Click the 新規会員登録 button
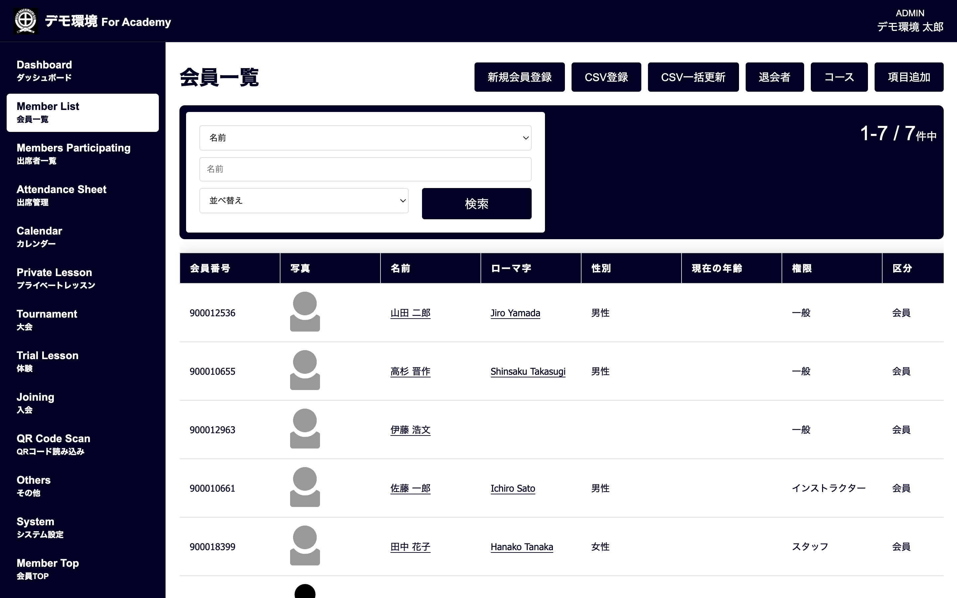Viewport: 957px width, 598px height. tap(519, 77)
